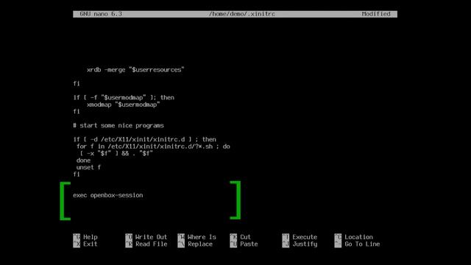Click the 'unset f' line
The image size is (471, 265).
88,167
